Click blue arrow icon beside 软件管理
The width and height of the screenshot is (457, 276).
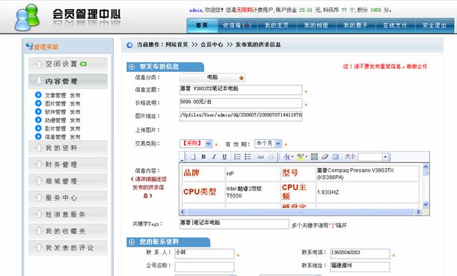tap(38, 111)
